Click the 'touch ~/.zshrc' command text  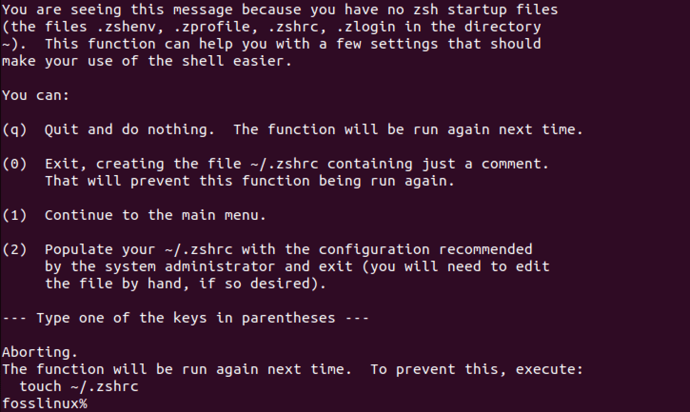click(79, 387)
